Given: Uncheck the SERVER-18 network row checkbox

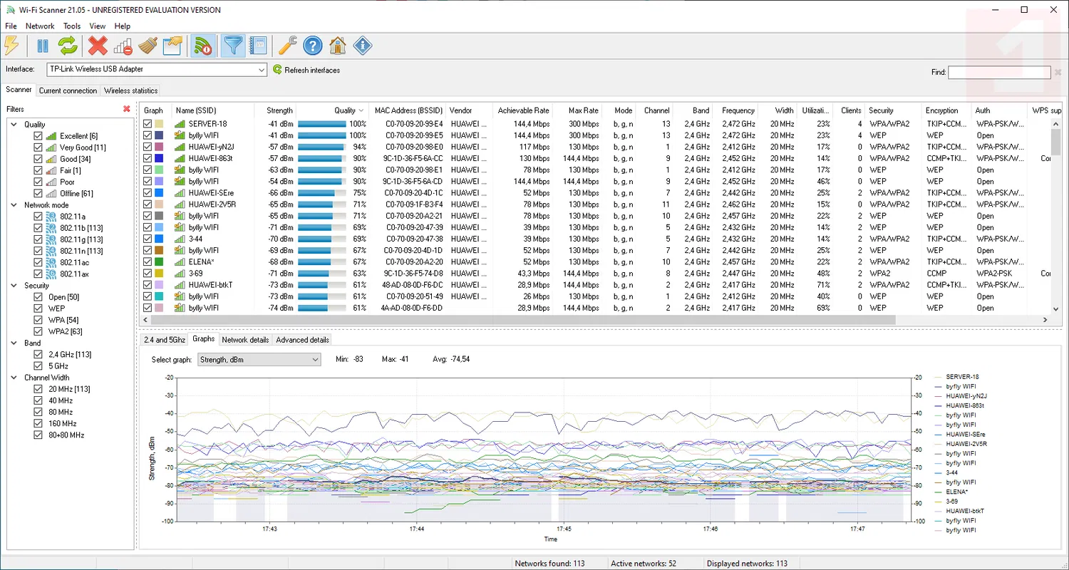Looking at the screenshot, I should (x=148, y=124).
